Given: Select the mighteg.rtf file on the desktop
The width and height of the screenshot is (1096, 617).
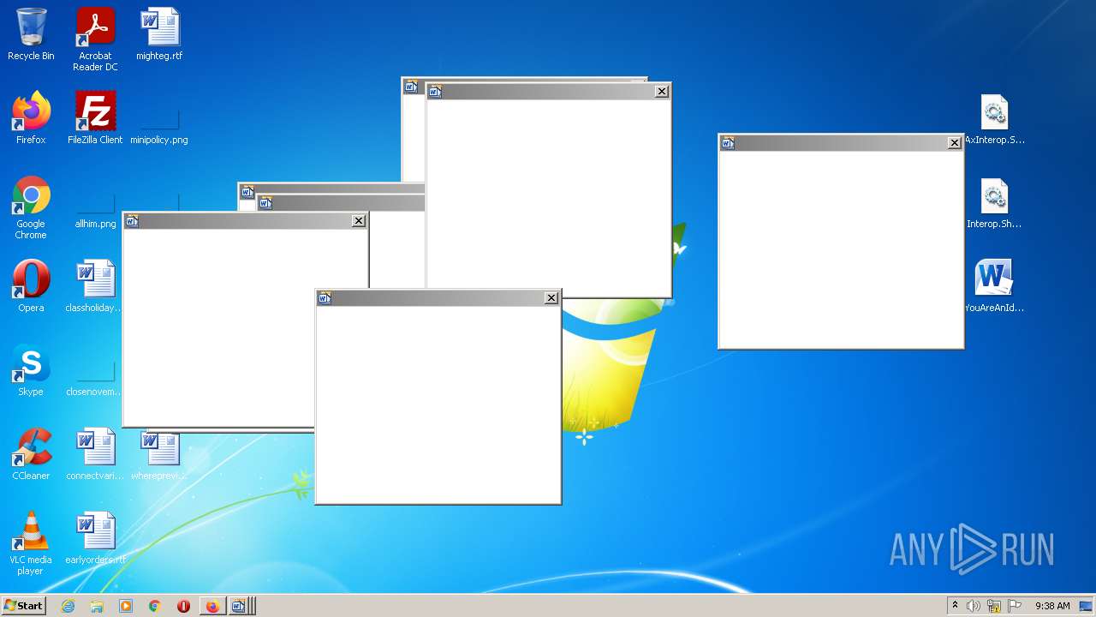Looking at the screenshot, I should (159, 34).
